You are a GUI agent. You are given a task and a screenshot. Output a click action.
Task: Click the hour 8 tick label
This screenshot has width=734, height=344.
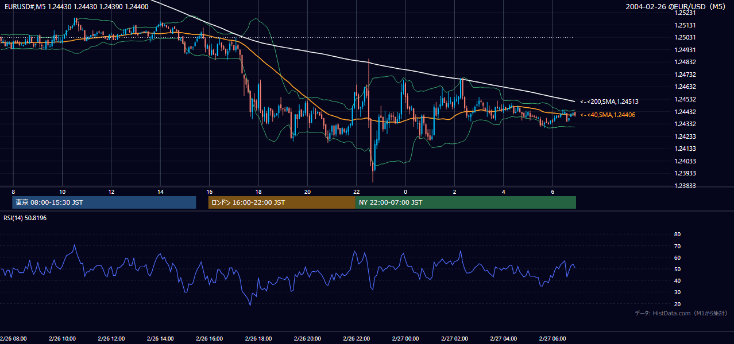(x=13, y=191)
